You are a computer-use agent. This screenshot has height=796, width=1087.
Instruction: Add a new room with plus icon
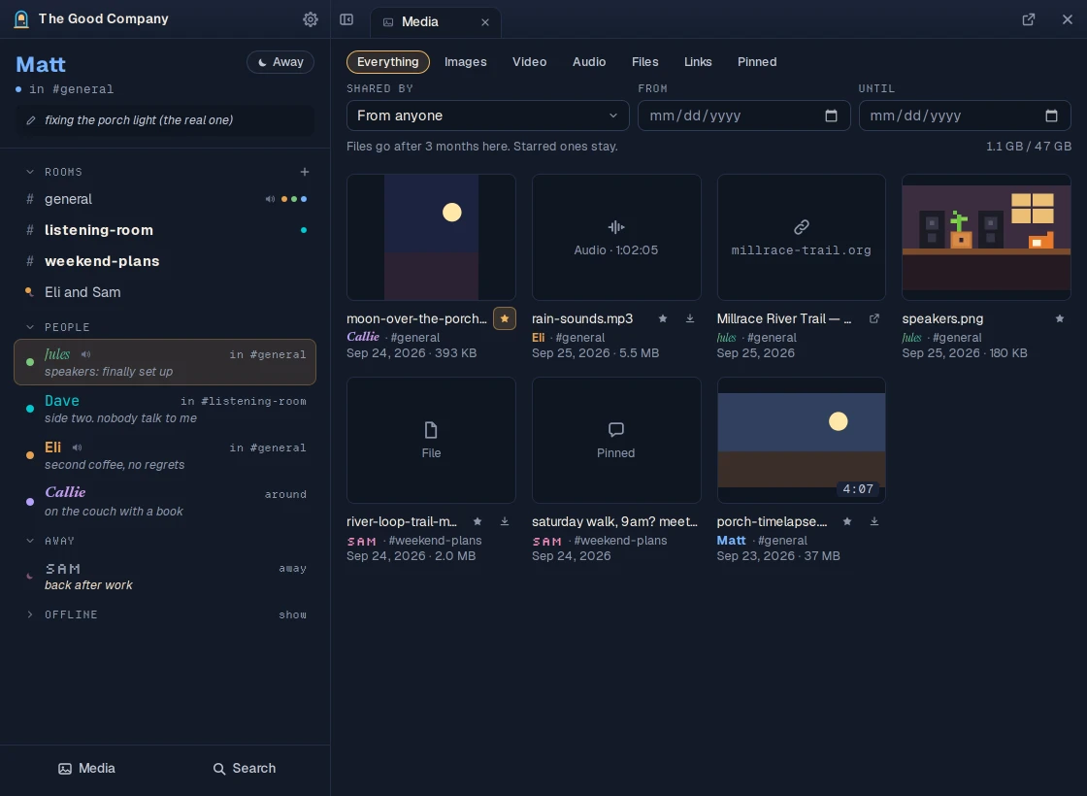pyautogui.click(x=305, y=172)
